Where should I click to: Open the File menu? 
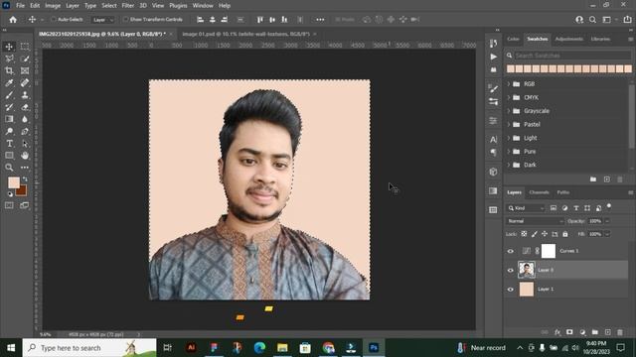click(20, 6)
